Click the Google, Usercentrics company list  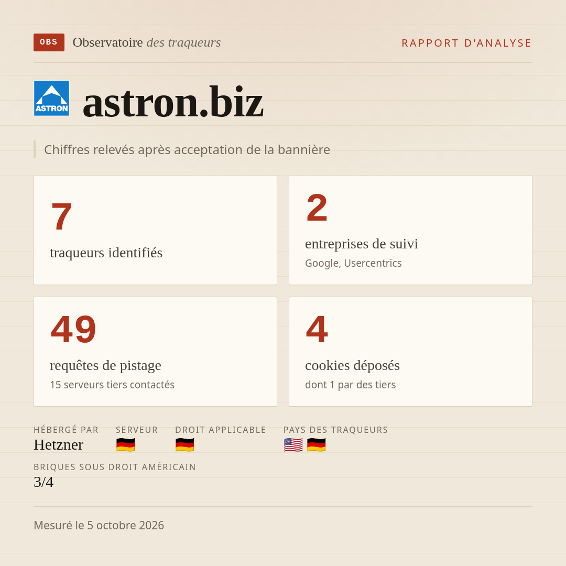[353, 263]
